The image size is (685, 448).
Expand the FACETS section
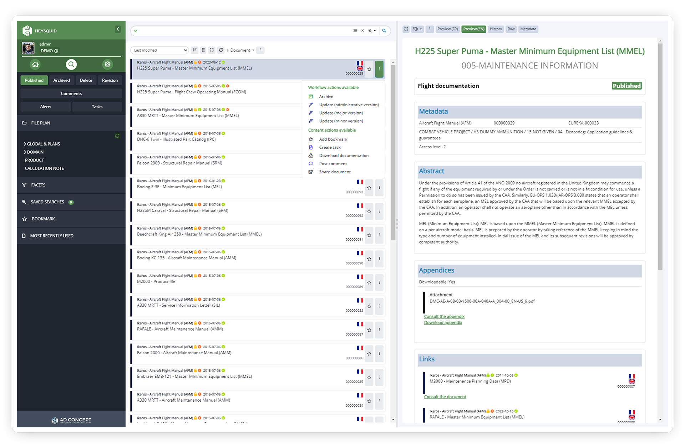tap(71, 185)
